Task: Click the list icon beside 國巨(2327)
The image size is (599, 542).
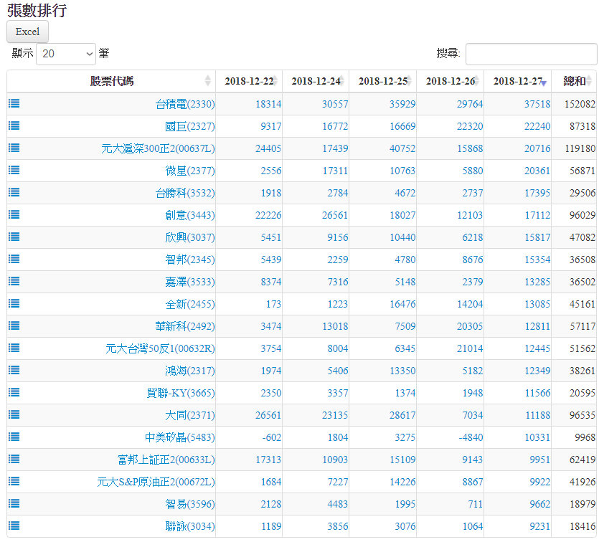Action: [14, 125]
